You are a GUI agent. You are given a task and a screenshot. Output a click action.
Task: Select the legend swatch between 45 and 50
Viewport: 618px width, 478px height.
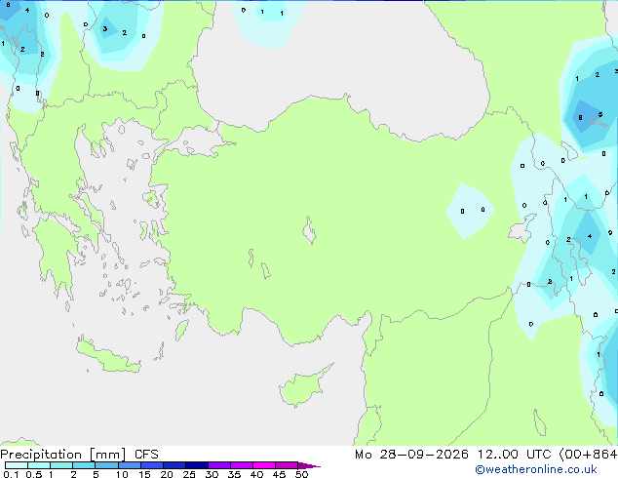[x=287, y=465]
